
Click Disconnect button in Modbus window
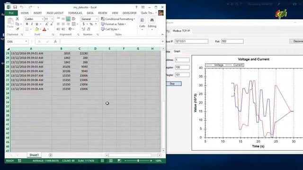pos(296,41)
